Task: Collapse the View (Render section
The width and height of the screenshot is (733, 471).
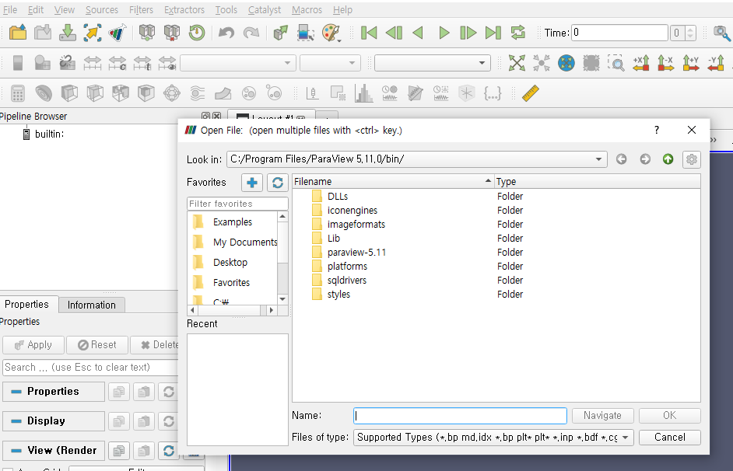Action: 53,451
